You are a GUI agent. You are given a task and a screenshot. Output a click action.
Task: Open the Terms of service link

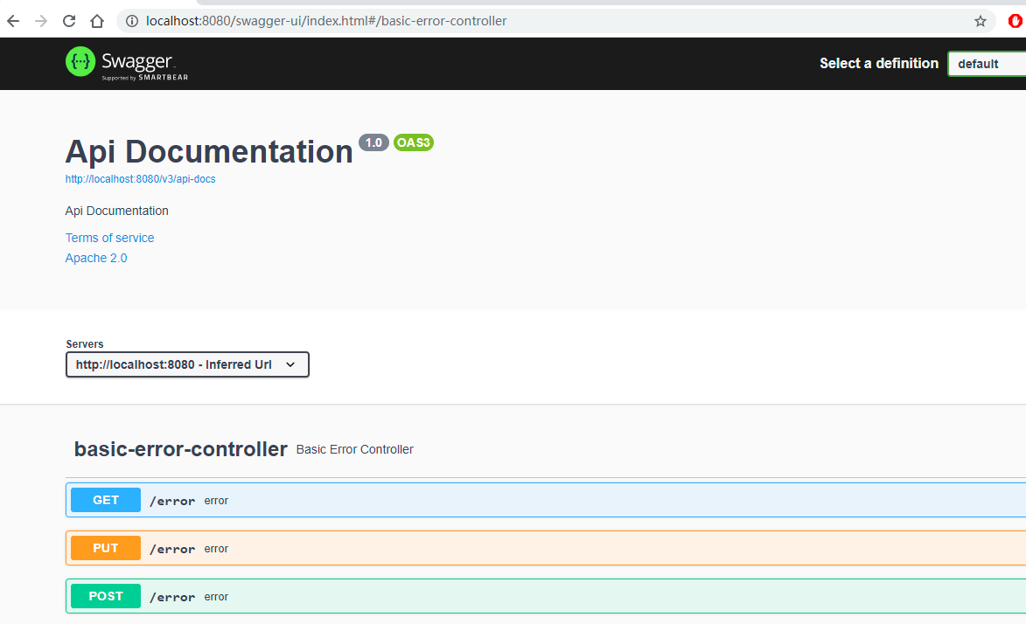pos(109,237)
